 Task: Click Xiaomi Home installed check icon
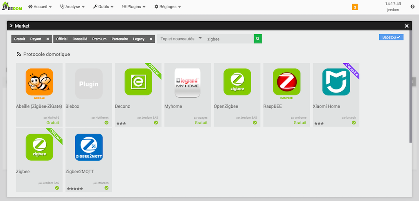354,123
